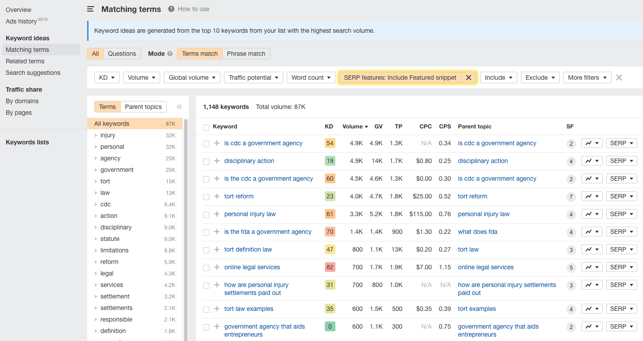Screen dimensions: 643x341
Task: Collapse the Terms panel with the double-chevron icon
Action: (x=179, y=106)
